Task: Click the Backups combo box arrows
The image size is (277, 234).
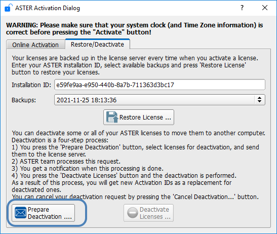Action: coord(259,100)
